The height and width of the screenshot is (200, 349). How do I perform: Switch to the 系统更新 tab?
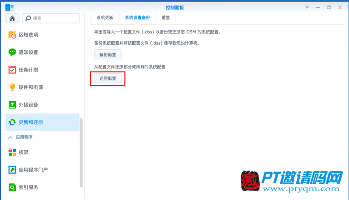[105, 18]
